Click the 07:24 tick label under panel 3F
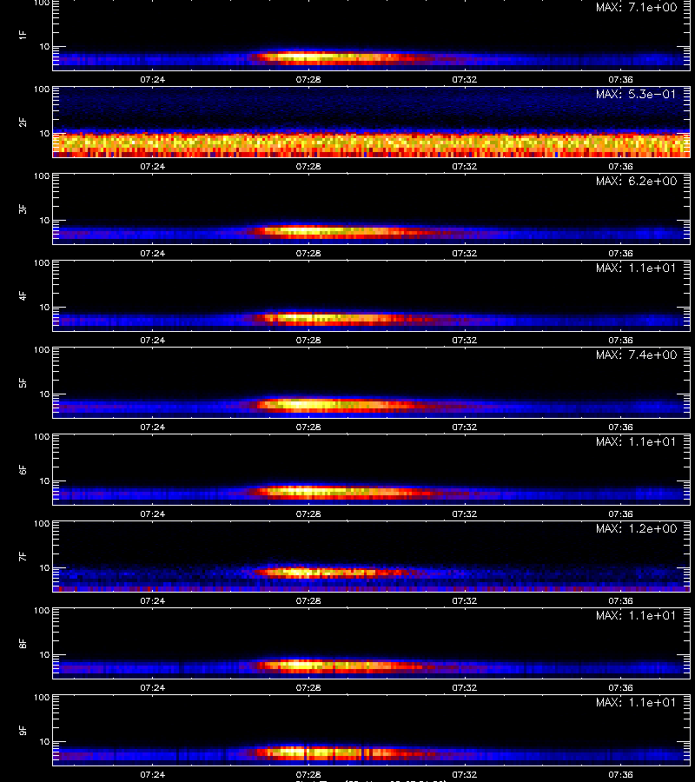The image size is (695, 782). (153, 254)
